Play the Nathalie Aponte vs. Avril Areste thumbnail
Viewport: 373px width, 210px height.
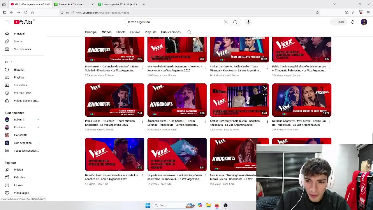point(302,100)
